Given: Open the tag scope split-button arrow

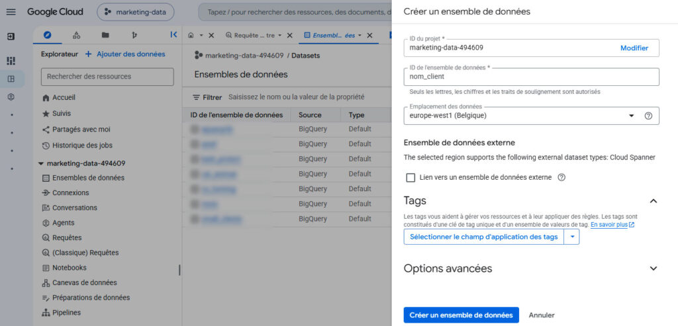Looking at the screenshot, I should [x=571, y=237].
